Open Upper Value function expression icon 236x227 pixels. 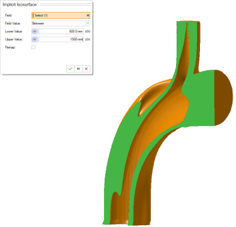tap(88, 39)
